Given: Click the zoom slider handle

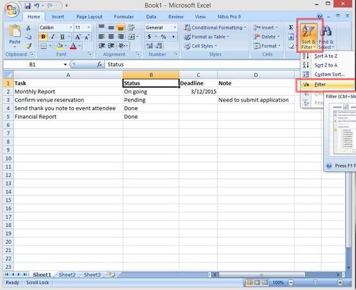Looking at the screenshot, I should click(315, 283).
